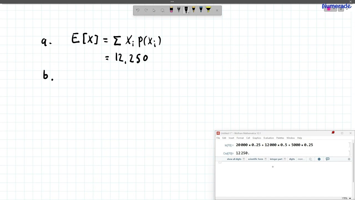Viewport: 355px width, 200px height.
Task: Open the 170% zoom selector
Action: pos(346,198)
